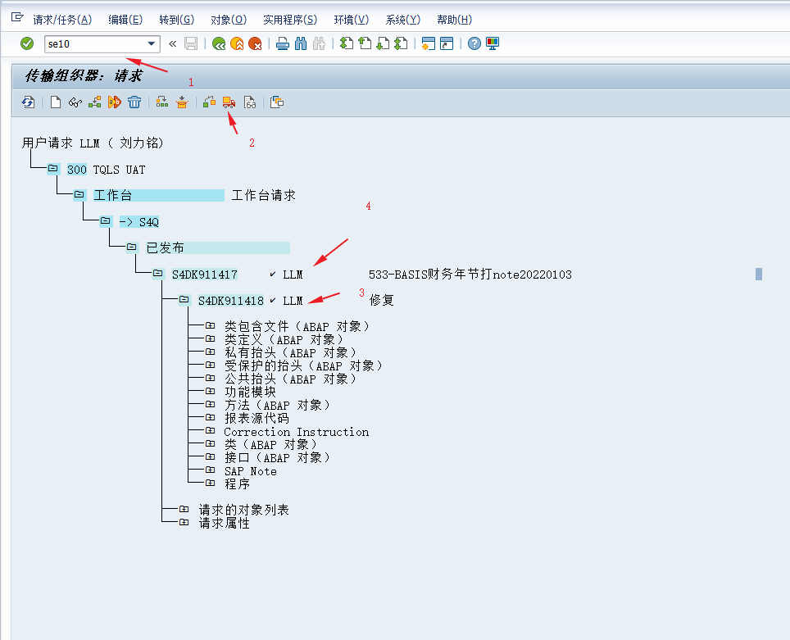Image resolution: width=790 pixels, height=640 pixels.
Task: Click the window menu icon left of 请求/任务
Action: (18, 18)
